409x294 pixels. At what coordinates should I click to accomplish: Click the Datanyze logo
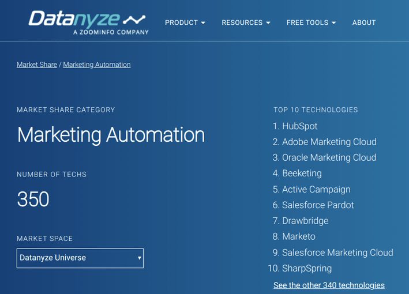point(88,22)
